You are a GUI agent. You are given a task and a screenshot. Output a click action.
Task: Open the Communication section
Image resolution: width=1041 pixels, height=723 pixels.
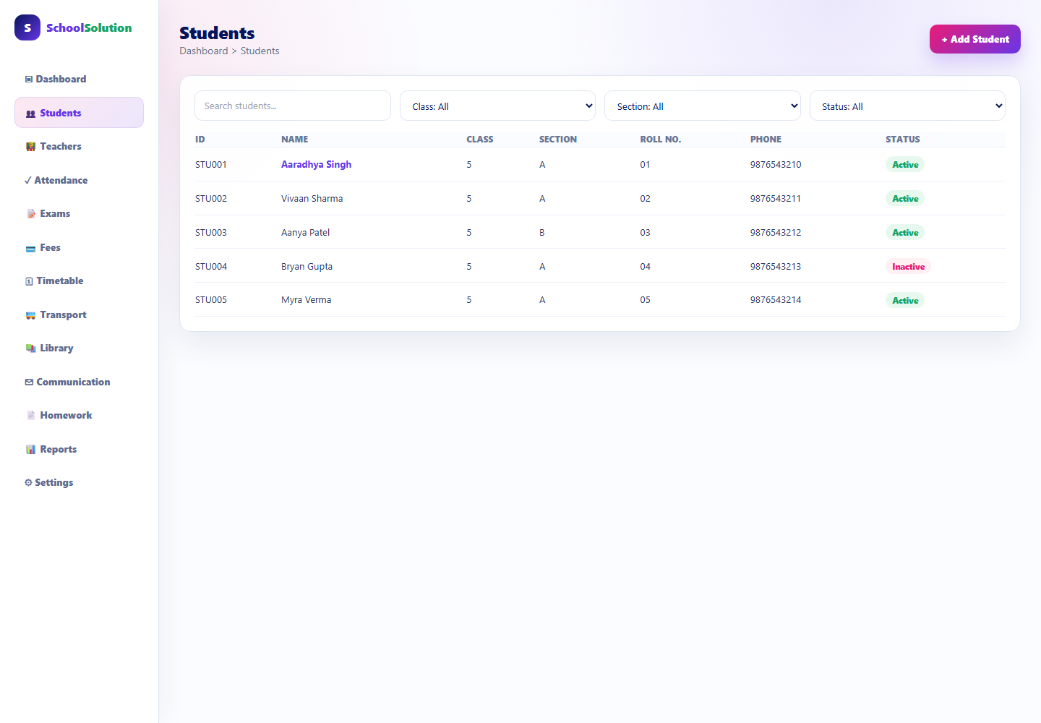click(x=79, y=382)
